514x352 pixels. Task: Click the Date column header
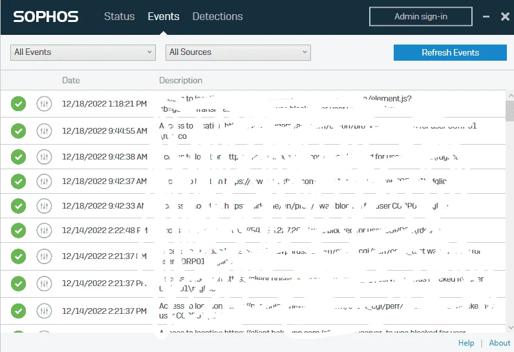[71, 80]
